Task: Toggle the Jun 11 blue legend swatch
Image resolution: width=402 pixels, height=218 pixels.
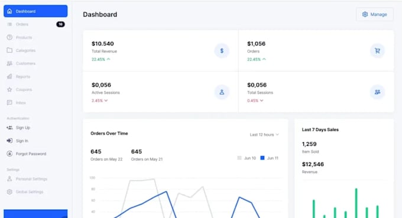Action: click(262, 158)
